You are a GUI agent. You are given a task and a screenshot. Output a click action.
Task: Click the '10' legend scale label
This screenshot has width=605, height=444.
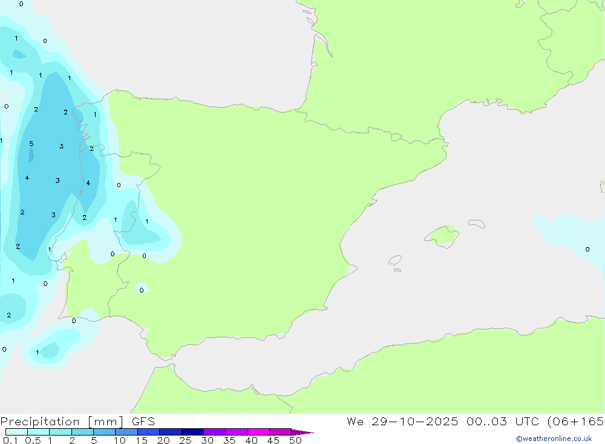[120, 440]
